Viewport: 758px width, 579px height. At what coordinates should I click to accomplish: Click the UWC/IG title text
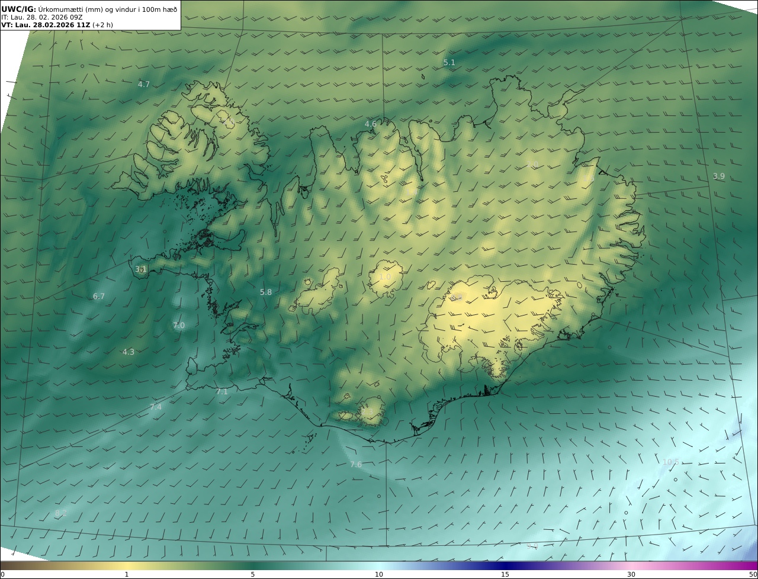(19, 9)
